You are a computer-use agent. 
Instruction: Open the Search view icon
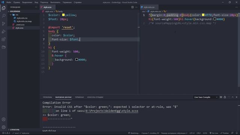(3, 16)
